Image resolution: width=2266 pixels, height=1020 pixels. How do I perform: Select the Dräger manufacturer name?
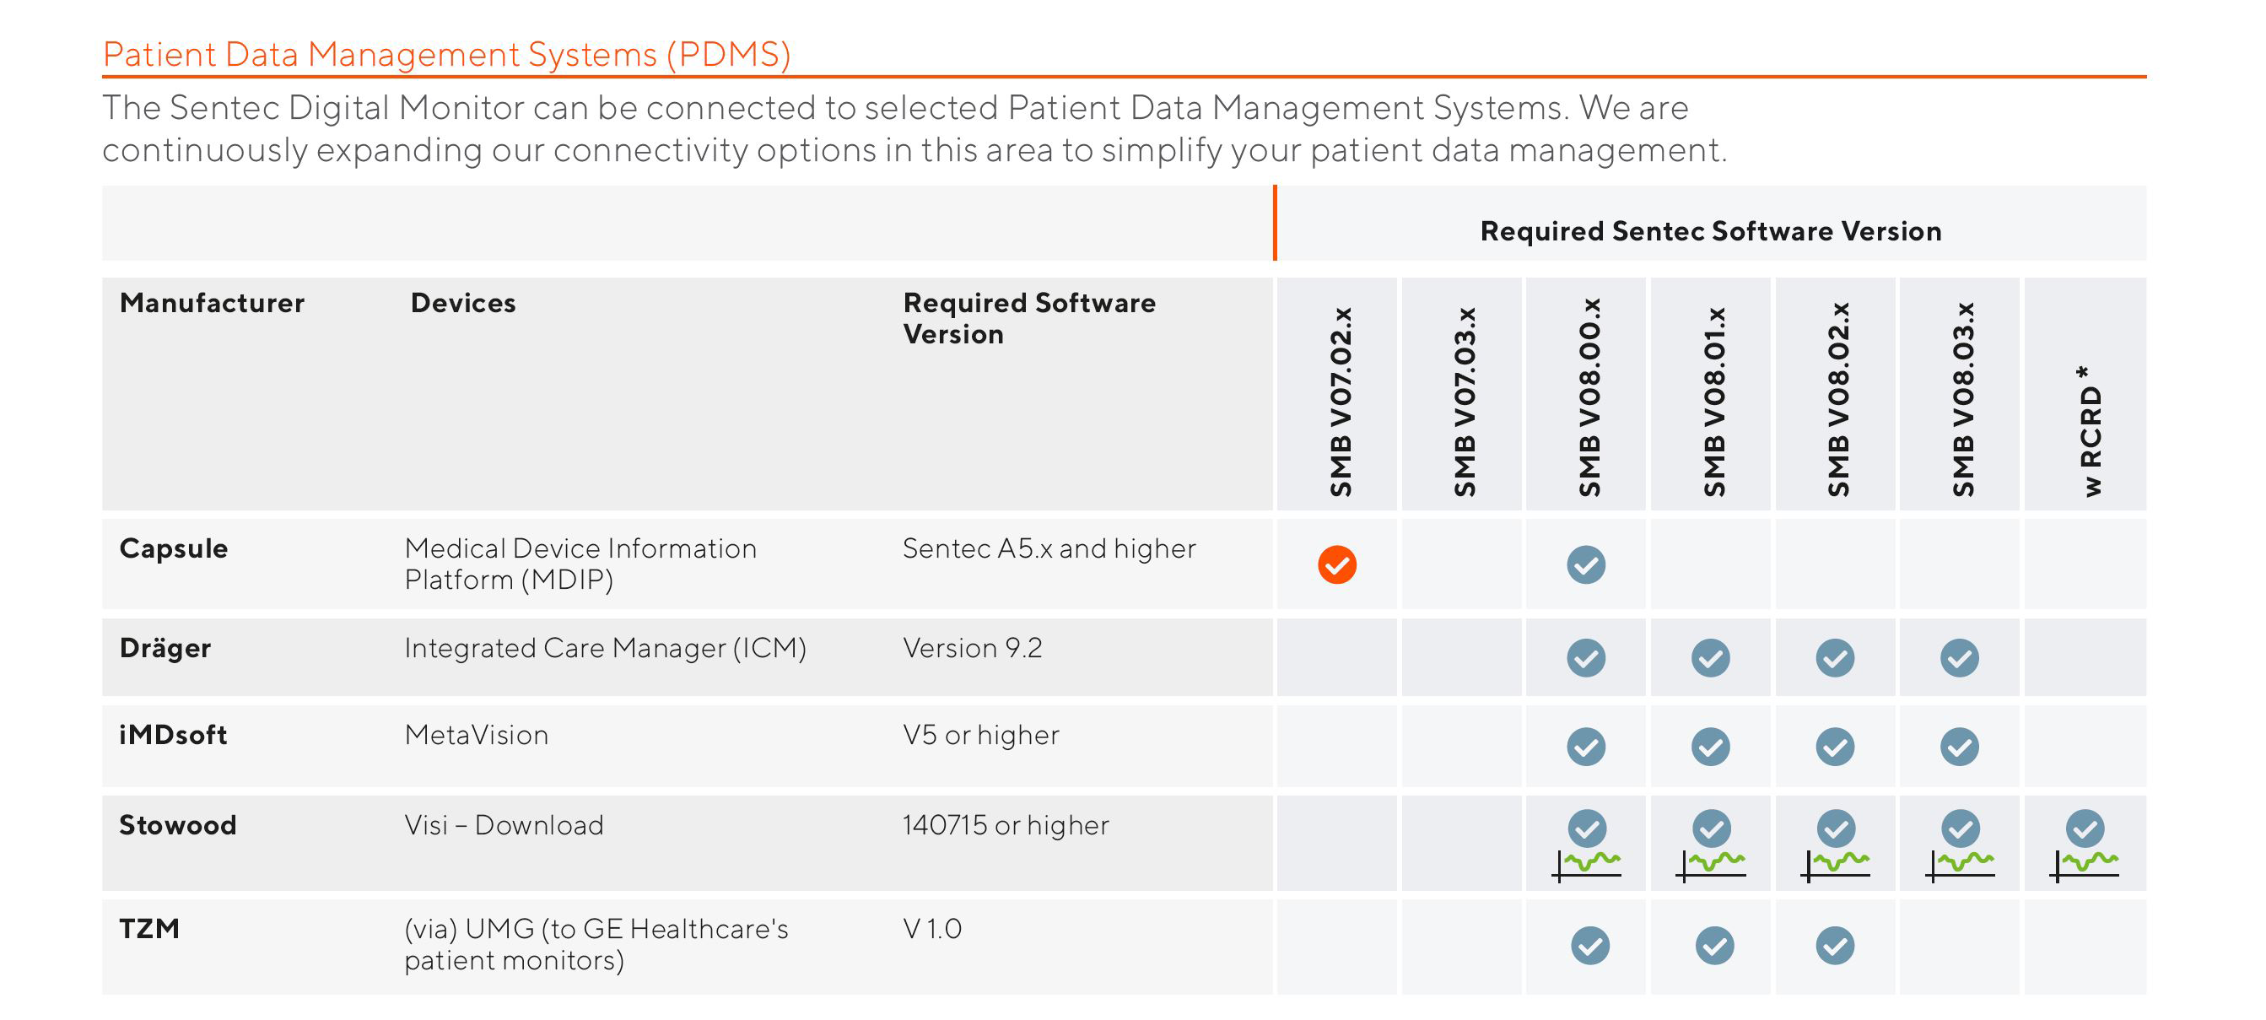(x=165, y=648)
